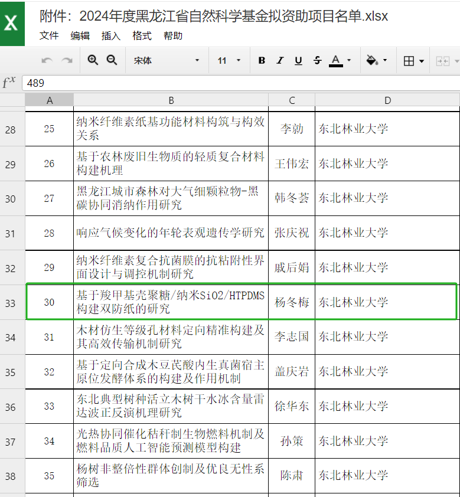Click the 插入 menu item
Image resolution: width=460 pixels, height=497 pixels.
111,36
